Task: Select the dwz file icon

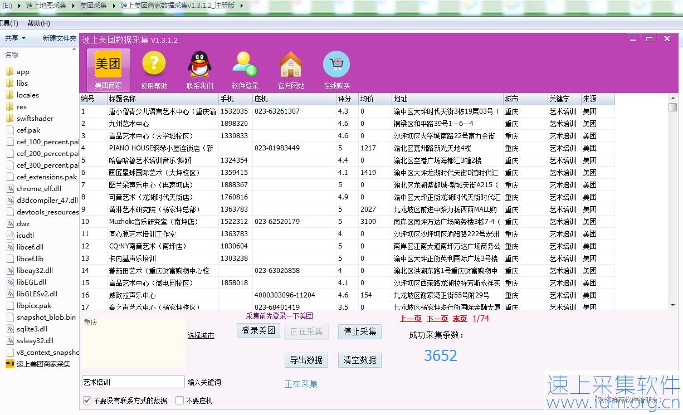Action: 9,223
